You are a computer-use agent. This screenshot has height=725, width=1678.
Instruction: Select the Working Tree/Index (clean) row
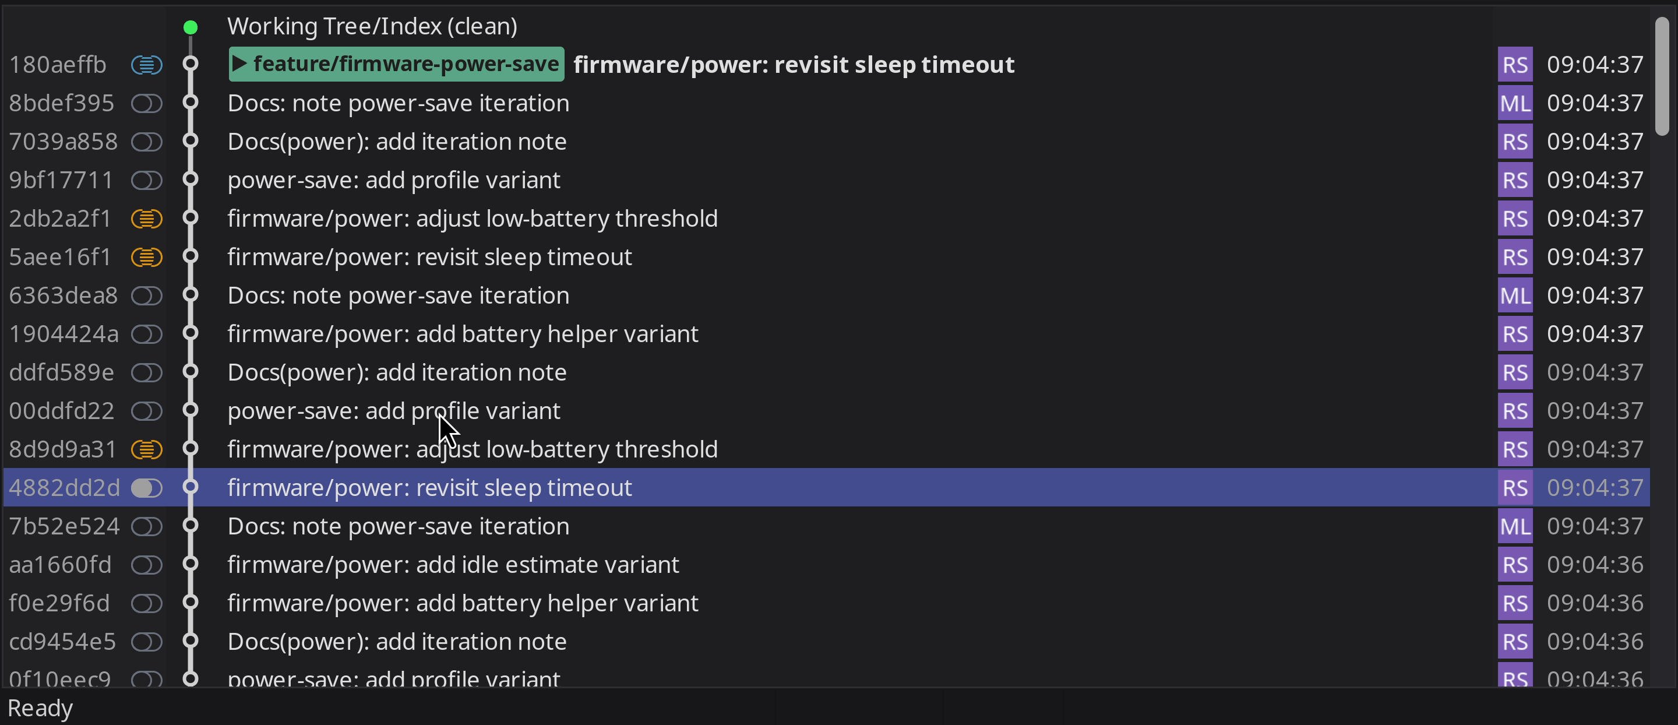[372, 27]
